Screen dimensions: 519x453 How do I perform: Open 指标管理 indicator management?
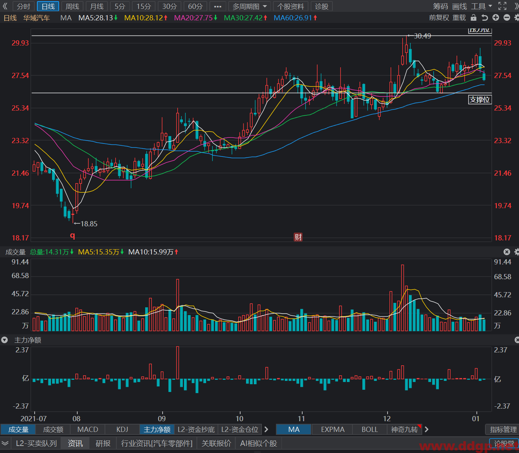click(x=503, y=429)
